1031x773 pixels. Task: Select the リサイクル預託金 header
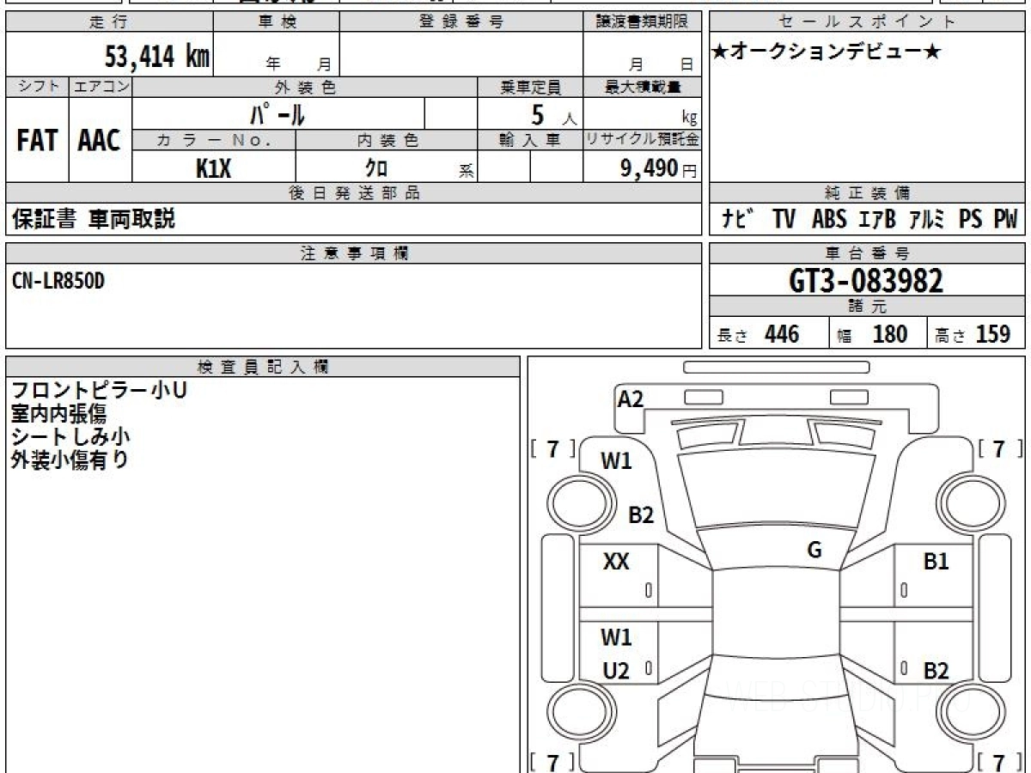(643, 141)
